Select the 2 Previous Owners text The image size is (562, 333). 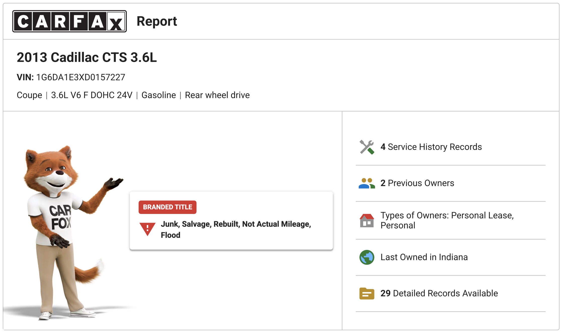(417, 183)
